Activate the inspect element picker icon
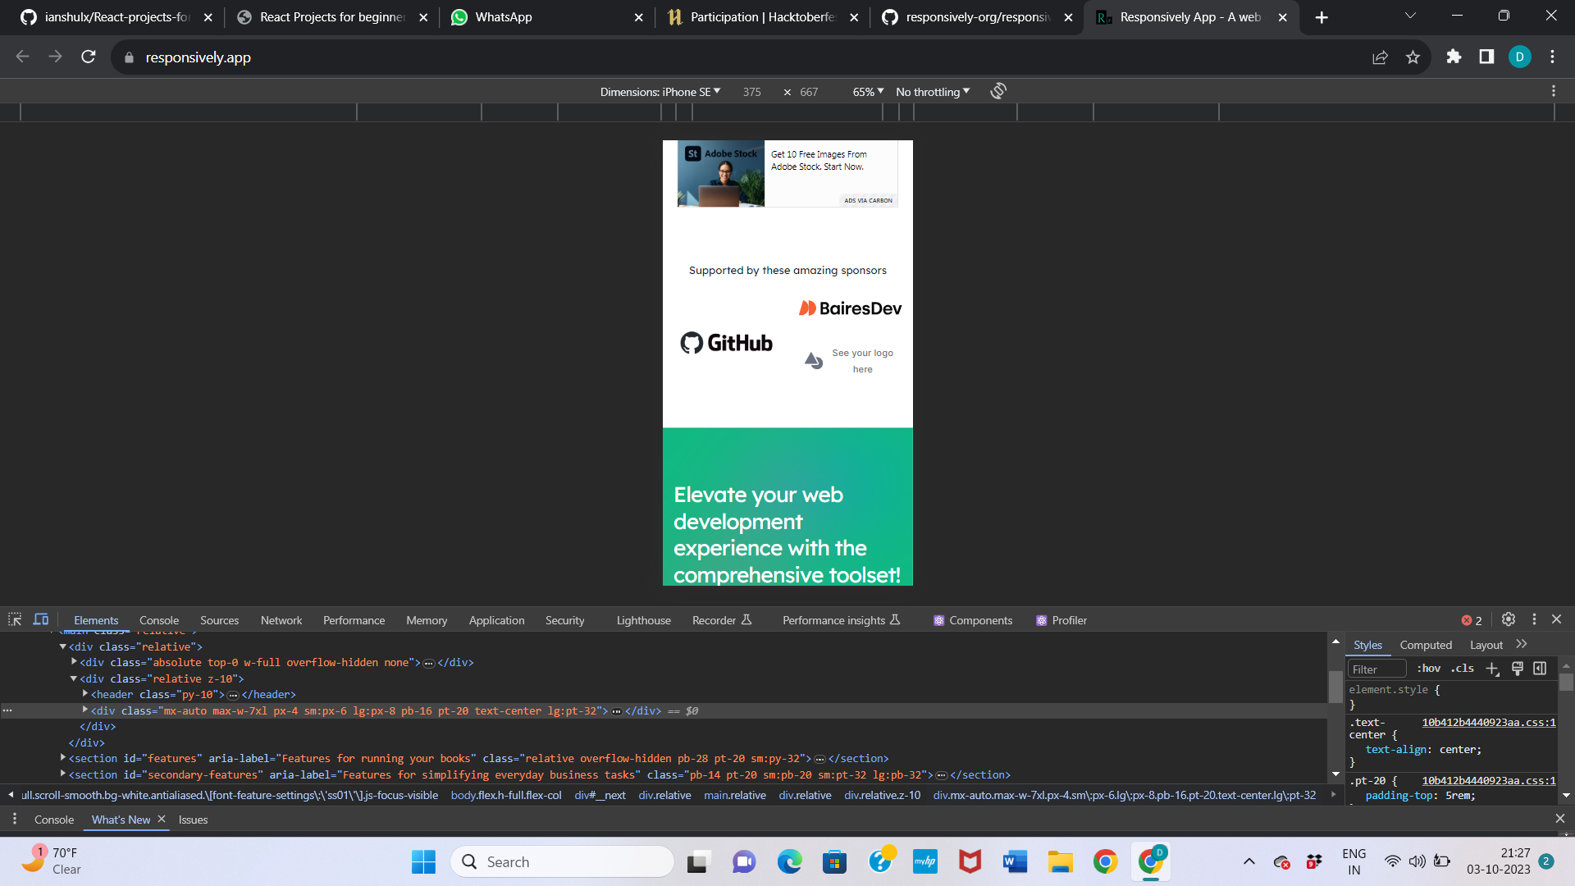The image size is (1575, 886). pos(15,619)
